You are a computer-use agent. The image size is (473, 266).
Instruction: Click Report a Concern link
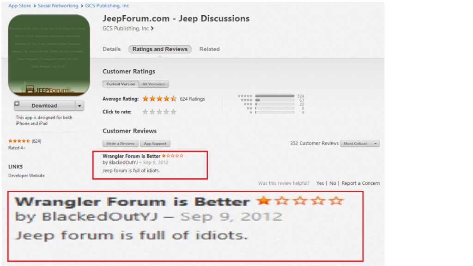coord(360,183)
